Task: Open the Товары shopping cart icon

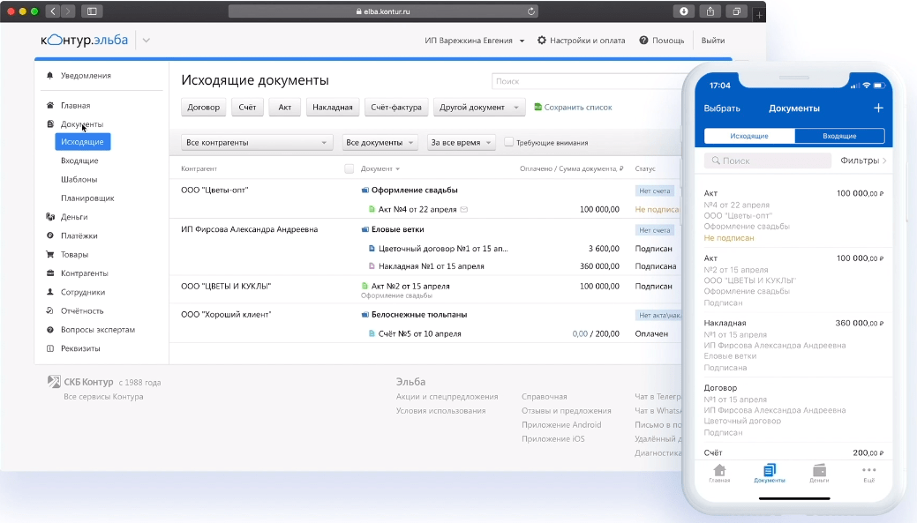Action: [x=50, y=255]
